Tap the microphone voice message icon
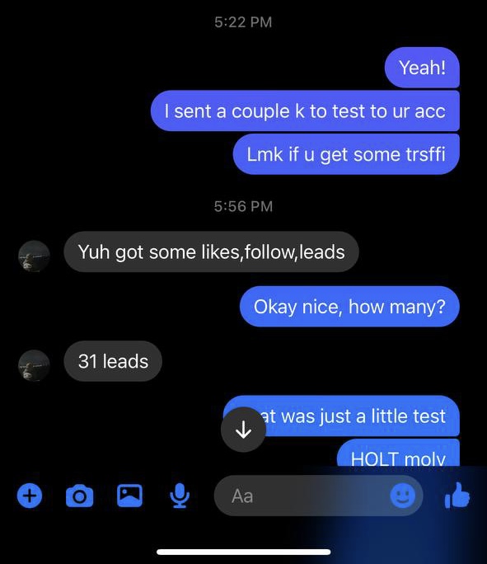This screenshot has height=564, width=487. [x=180, y=496]
